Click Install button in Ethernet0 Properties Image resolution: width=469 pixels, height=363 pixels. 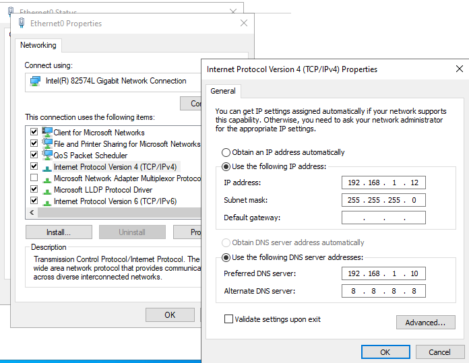coord(59,232)
